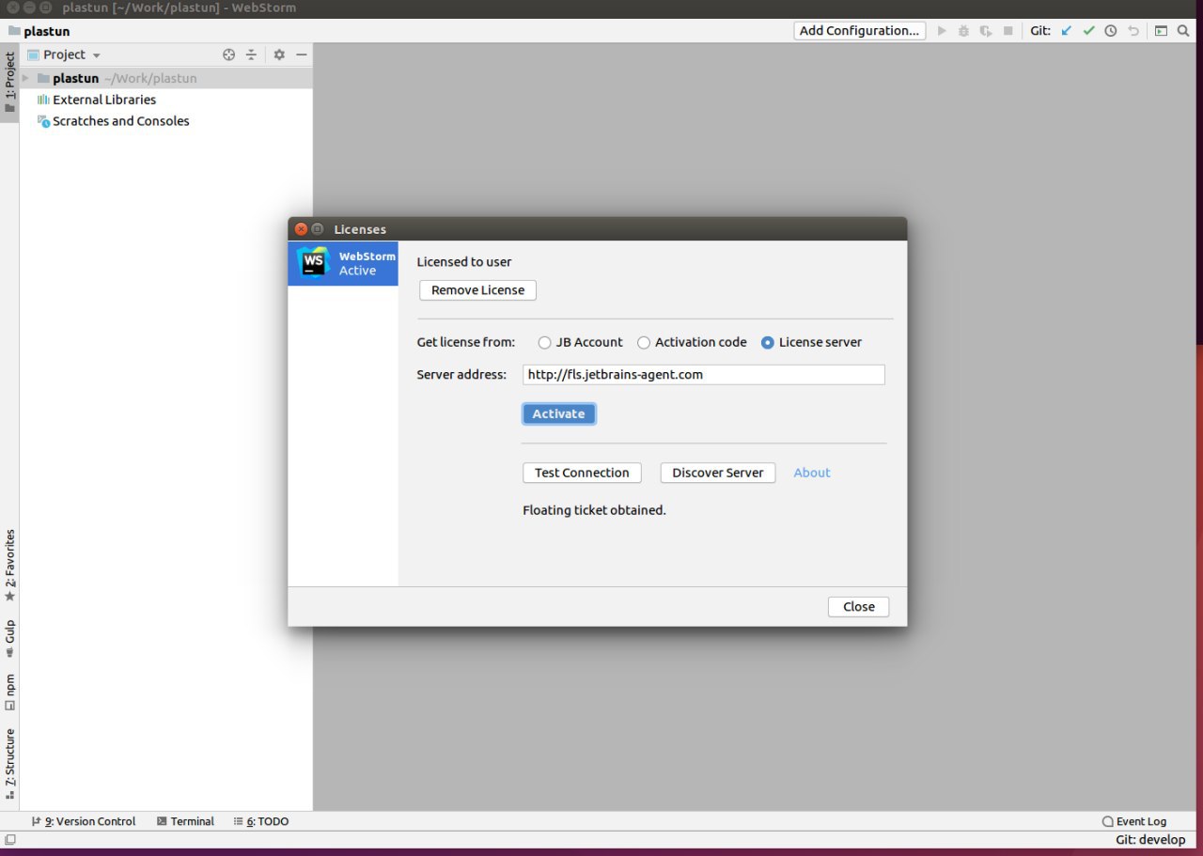Open Git: develop branch widget

coord(1150,840)
